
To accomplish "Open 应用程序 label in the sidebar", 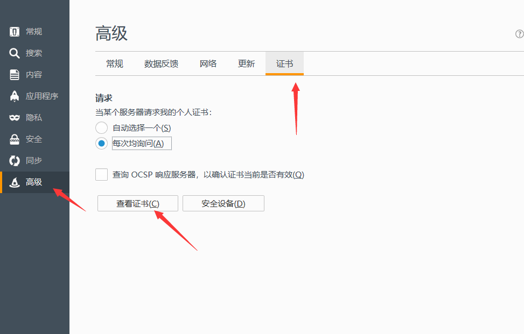I will click(42, 96).
